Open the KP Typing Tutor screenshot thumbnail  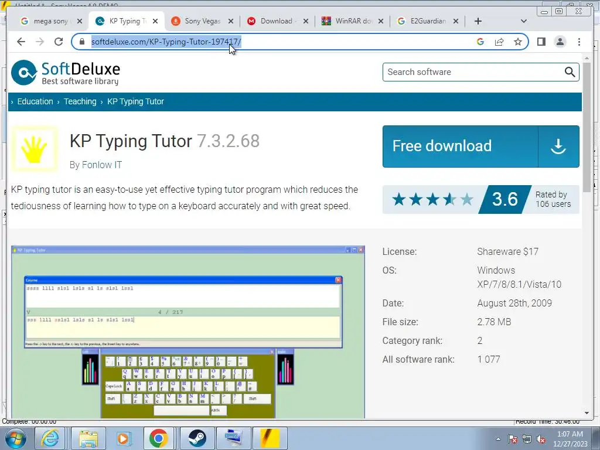[x=188, y=332]
